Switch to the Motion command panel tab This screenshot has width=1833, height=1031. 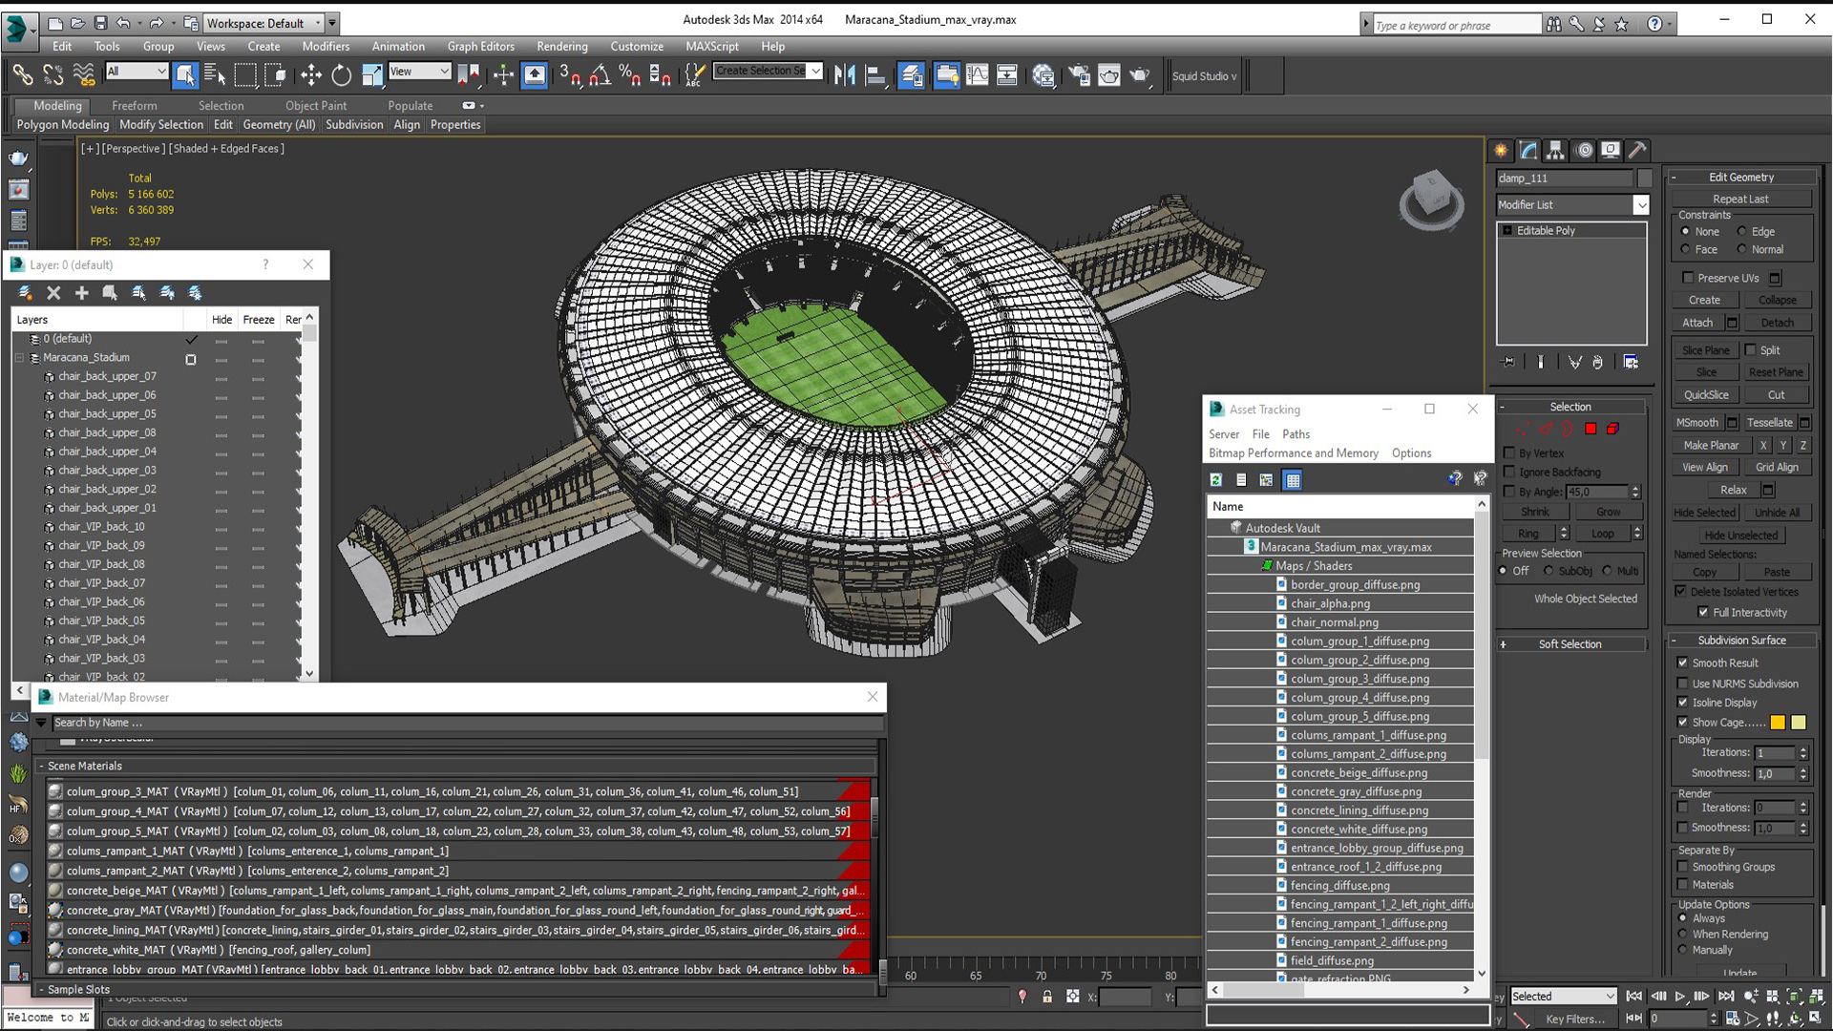[1584, 150]
